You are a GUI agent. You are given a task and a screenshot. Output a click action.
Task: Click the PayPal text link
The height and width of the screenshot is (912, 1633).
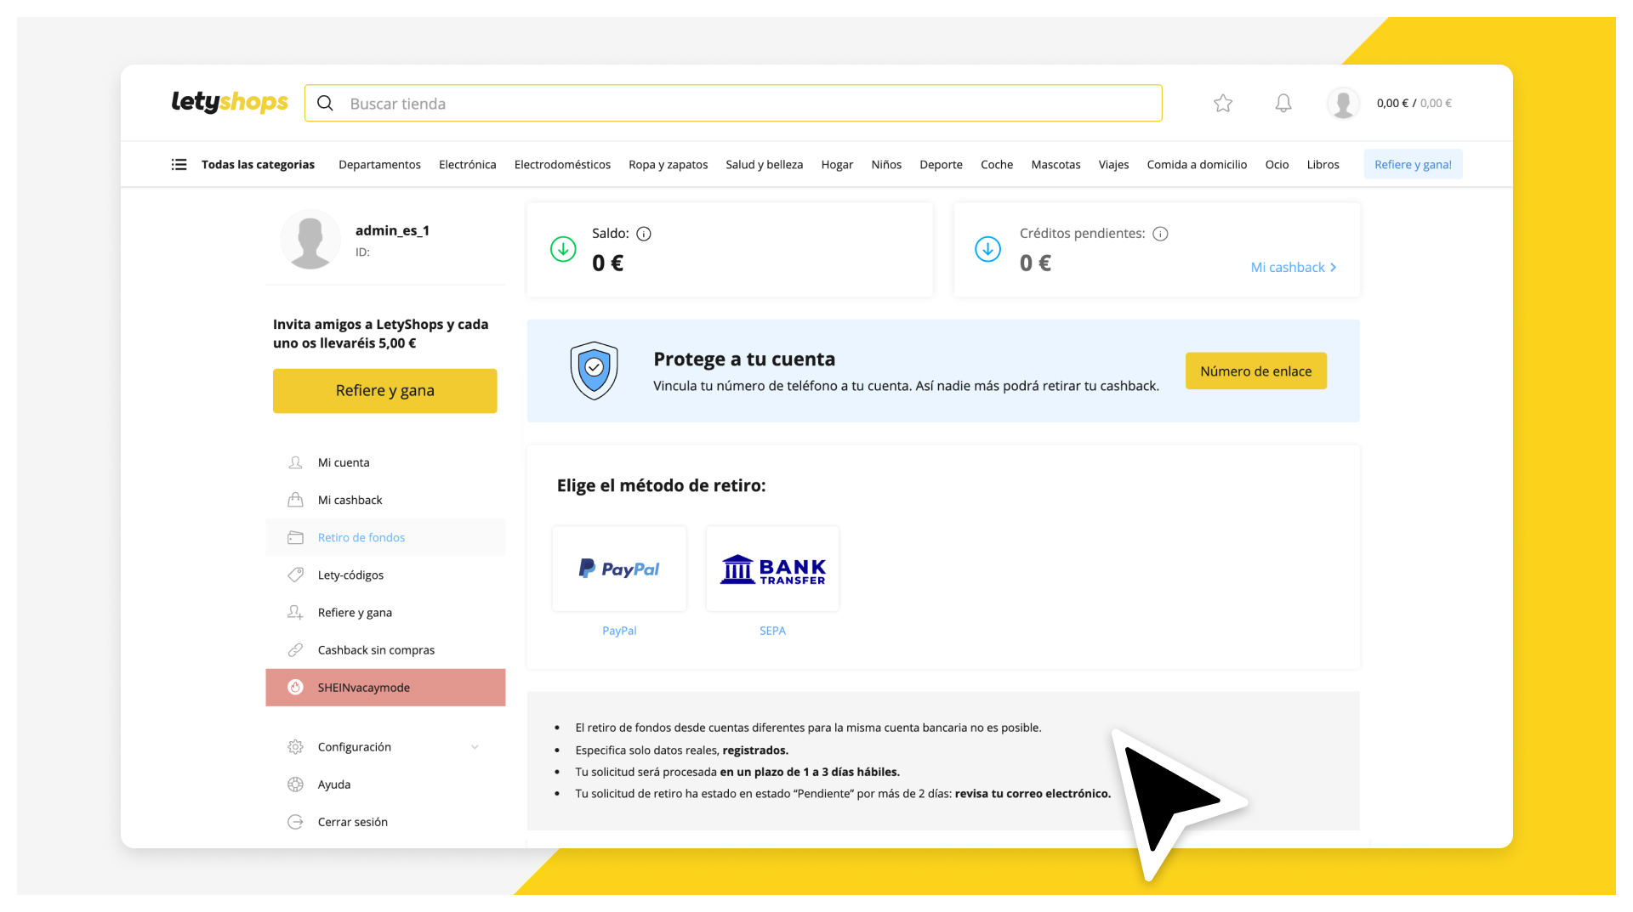[x=619, y=631]
